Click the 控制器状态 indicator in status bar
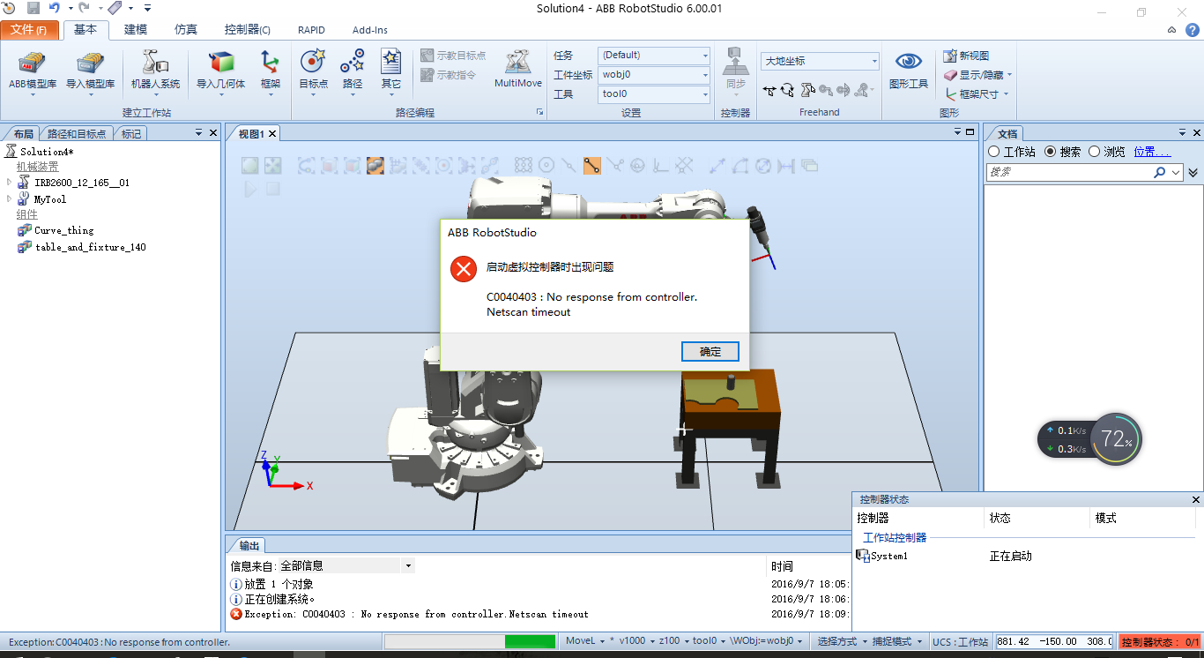This screenshot has width=1204, height=658. click(1160, 642)
